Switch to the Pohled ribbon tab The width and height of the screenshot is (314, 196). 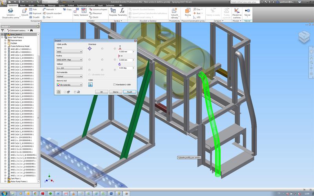(71, 5)
